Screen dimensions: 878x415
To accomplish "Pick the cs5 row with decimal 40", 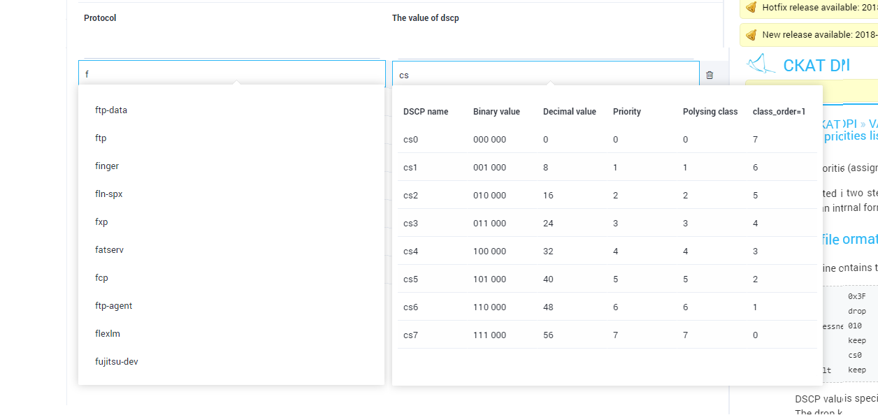I will [607, 279].
